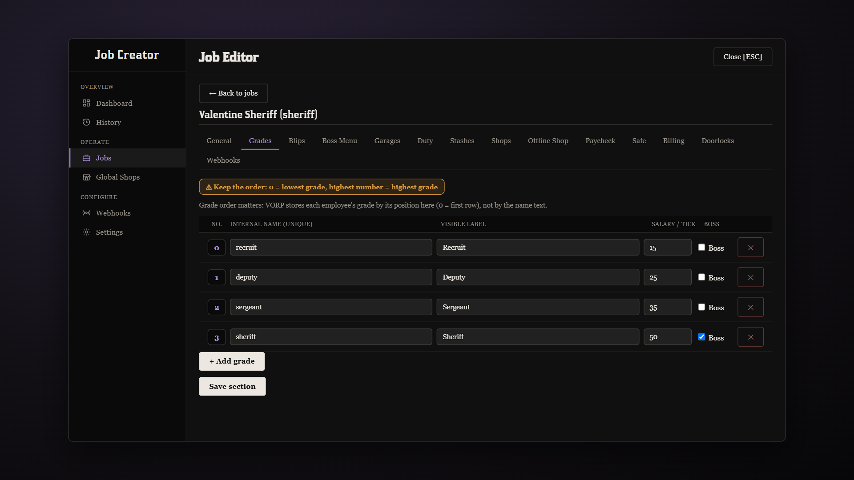Delete the sheriff grade row
Image resolution: width=854 pixels, height=480 pixels.
coord(750,337)
